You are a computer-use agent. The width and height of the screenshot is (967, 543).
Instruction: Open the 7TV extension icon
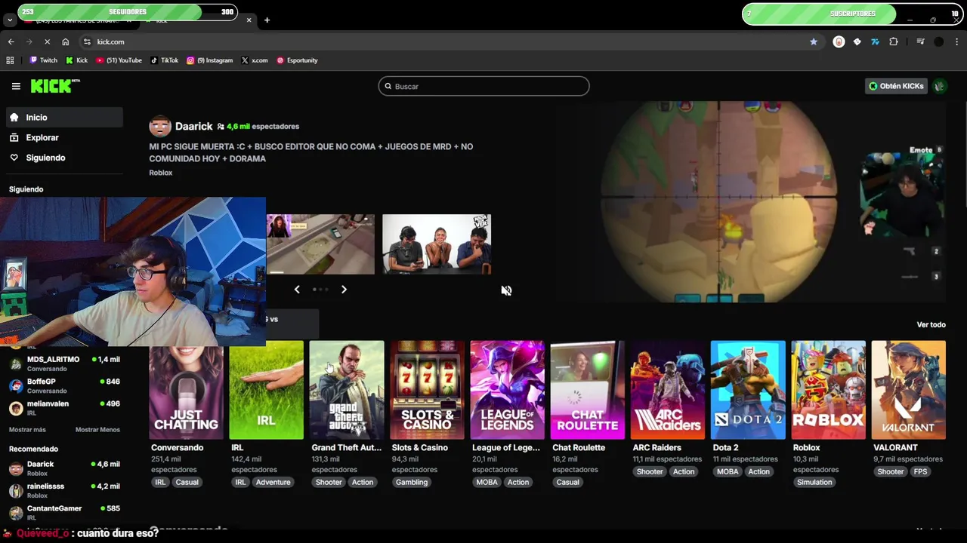click(x=876, y=41)
